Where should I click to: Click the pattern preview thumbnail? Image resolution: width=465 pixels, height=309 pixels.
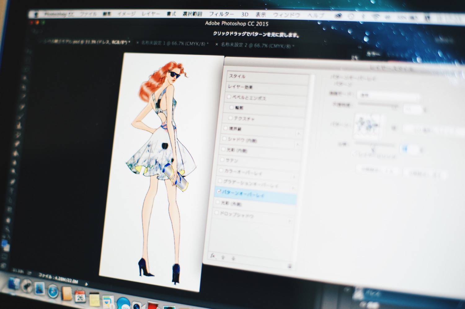[x=367, y=126]
